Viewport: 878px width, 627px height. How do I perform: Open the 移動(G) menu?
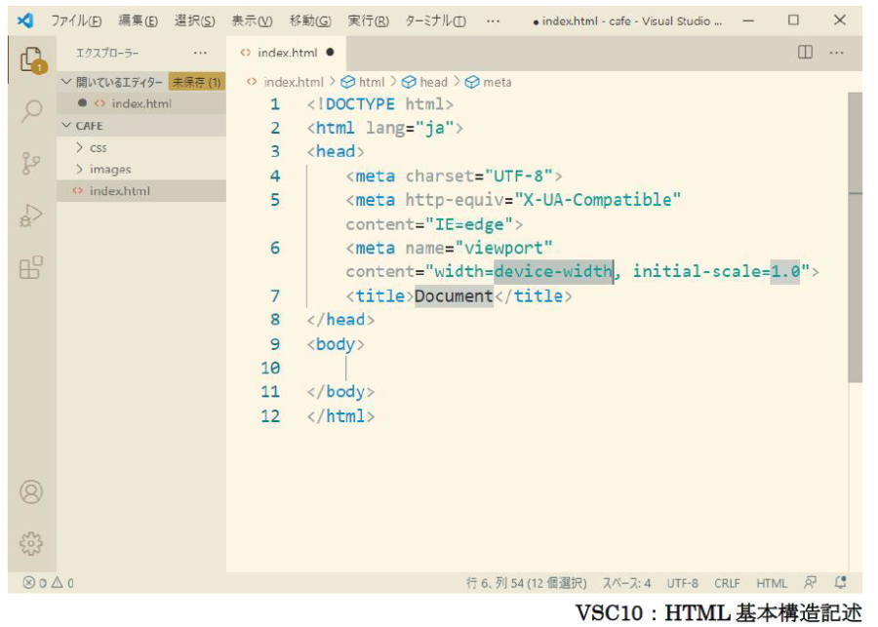pyautogui.click(x=310, y=21)
